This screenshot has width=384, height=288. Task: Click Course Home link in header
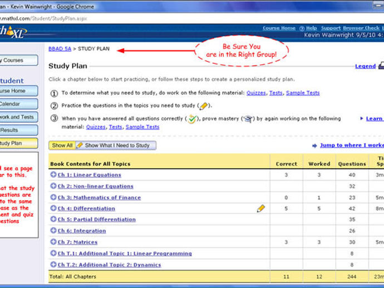[279, 28]
